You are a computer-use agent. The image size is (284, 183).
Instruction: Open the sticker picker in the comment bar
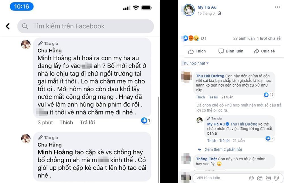point(276,178)
